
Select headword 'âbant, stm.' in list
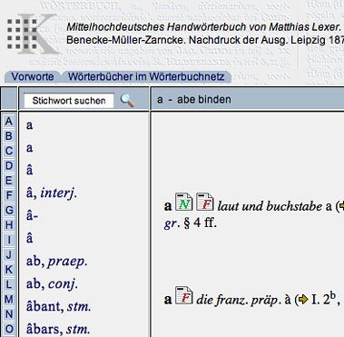tap(58, 306)
